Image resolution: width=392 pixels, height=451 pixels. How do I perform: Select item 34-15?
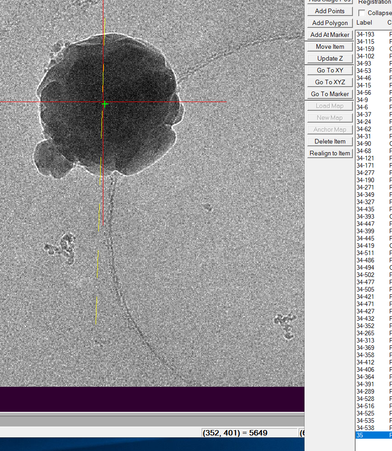pos(374,86)
